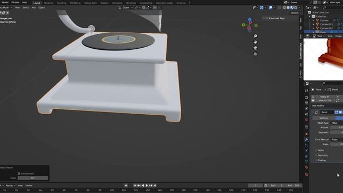The width and height of the screenshot is (343, 193).
Task: Click the zoom magnifier icon in viewport
Action: pos(255,36)
